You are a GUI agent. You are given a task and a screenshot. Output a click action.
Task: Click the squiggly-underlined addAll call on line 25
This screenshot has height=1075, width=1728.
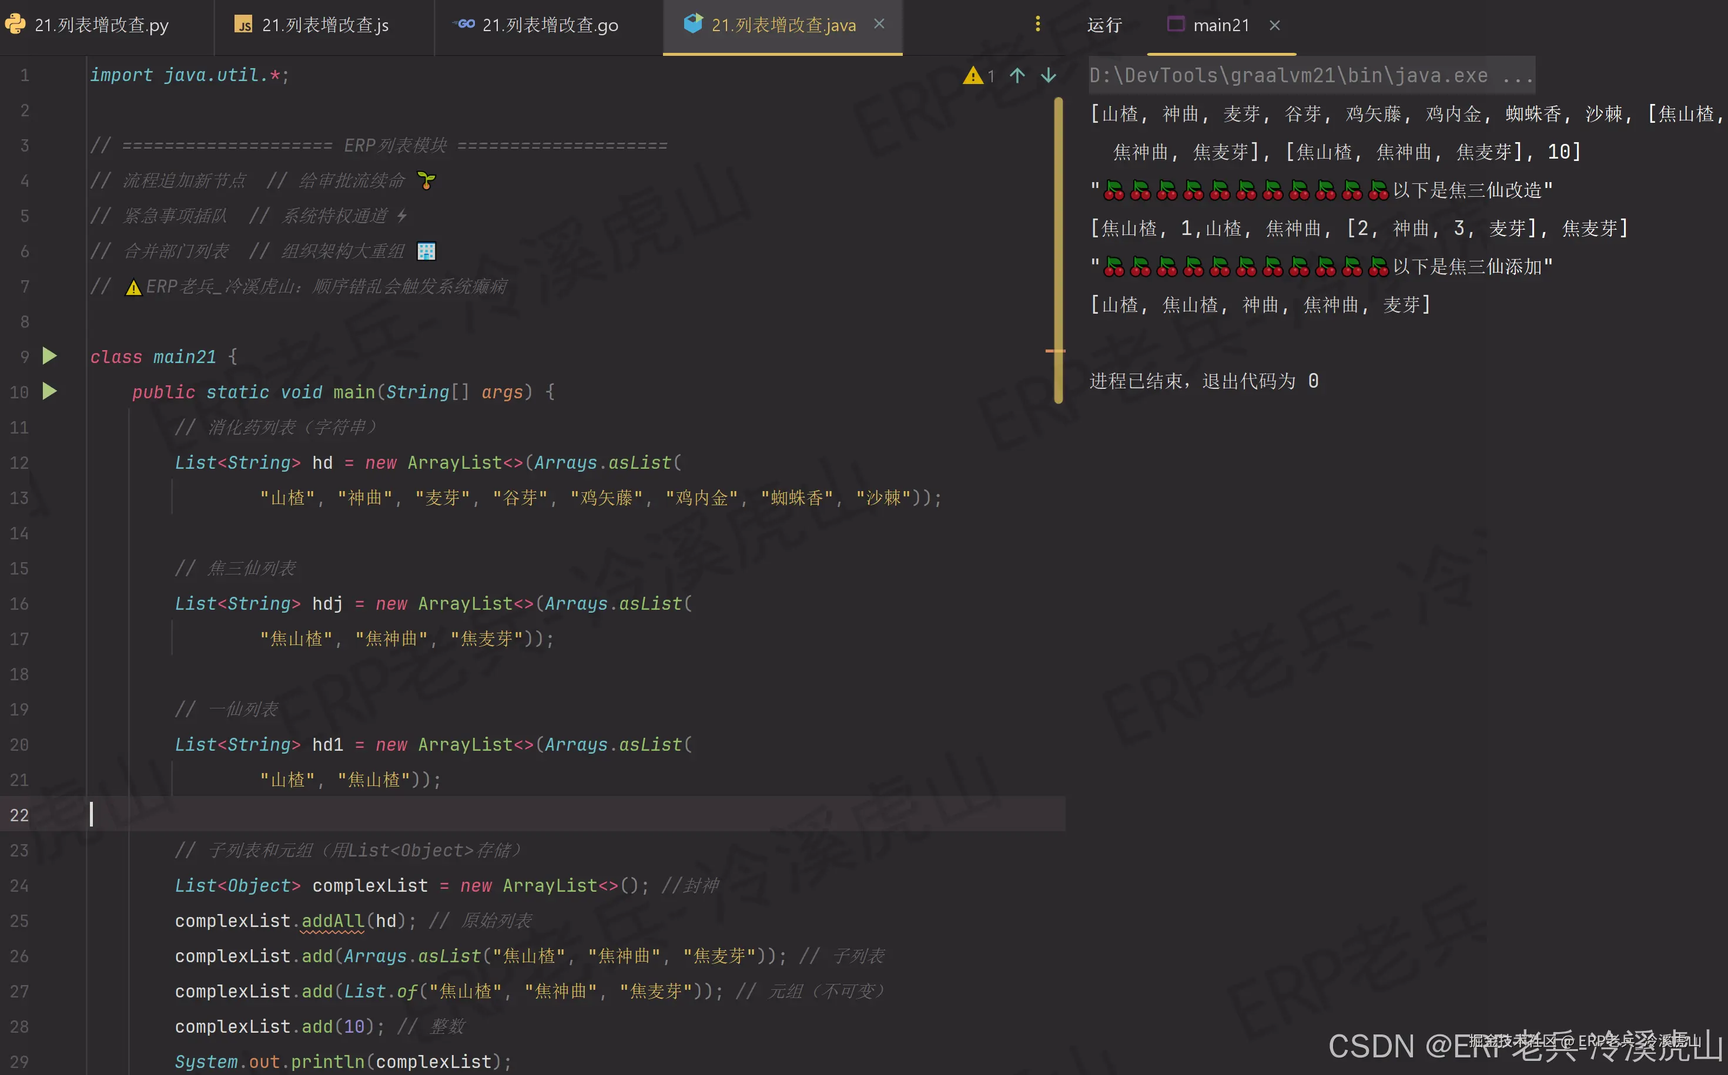coord(332,921)
